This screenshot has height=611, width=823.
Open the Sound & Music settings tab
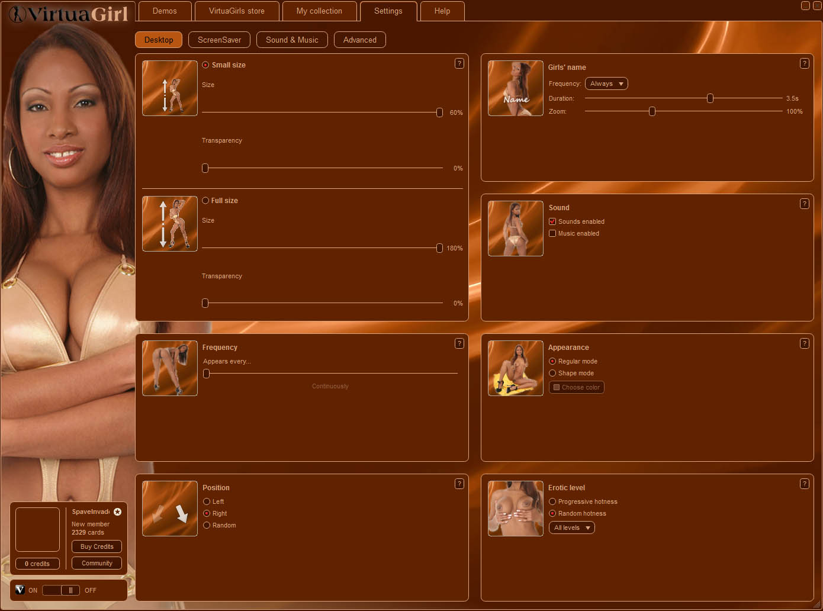point(292,40)
